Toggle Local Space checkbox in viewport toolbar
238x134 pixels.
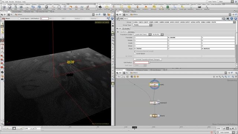[x=19, y=19]
